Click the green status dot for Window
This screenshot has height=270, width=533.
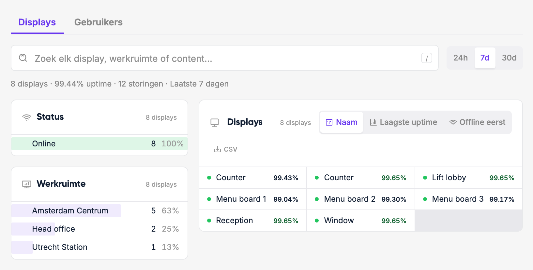(317, 221)
